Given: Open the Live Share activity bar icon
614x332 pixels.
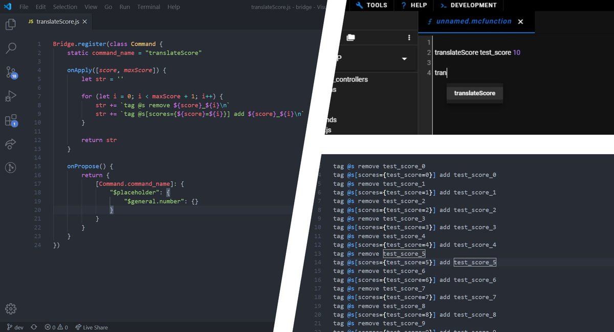Looking at the screenshot, I should coord(11,144).
